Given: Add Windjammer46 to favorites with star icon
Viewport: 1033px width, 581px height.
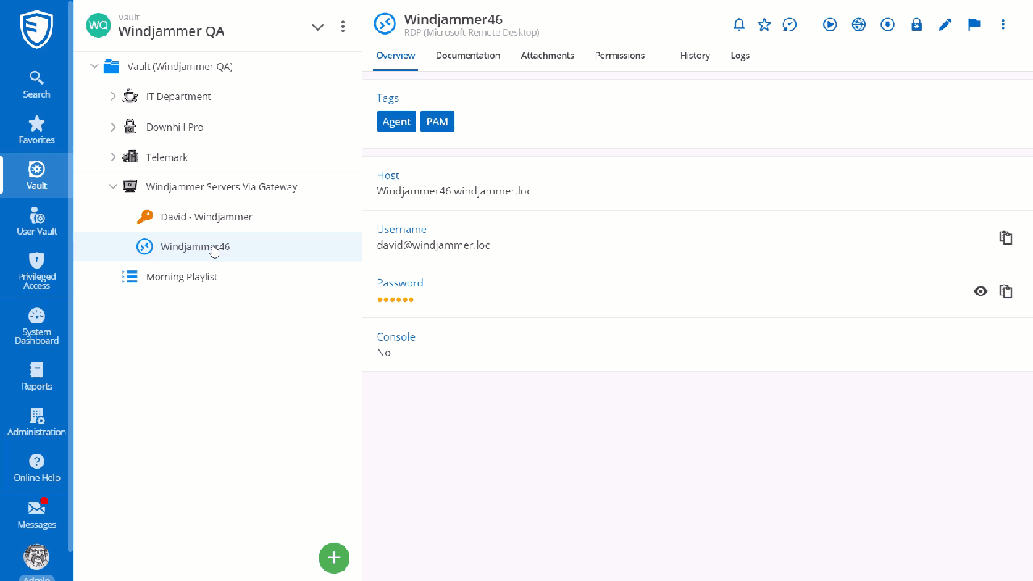Looking at the screenshot, I should tap(764, 25).
